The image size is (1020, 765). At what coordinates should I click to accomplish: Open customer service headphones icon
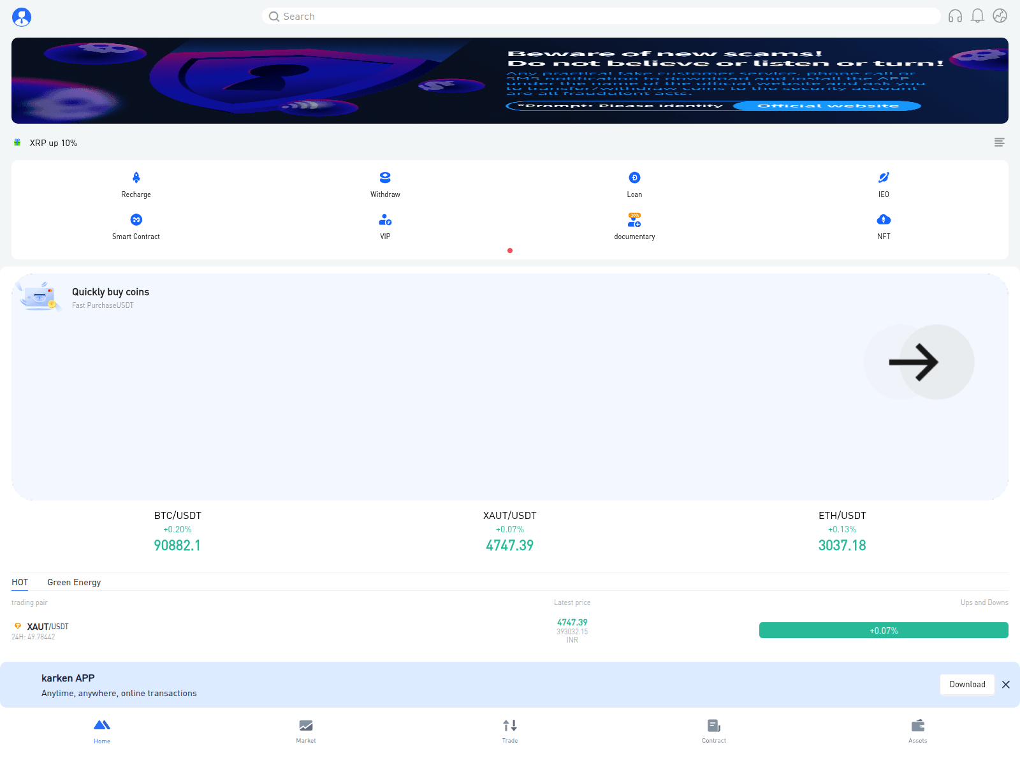[955, 16]
